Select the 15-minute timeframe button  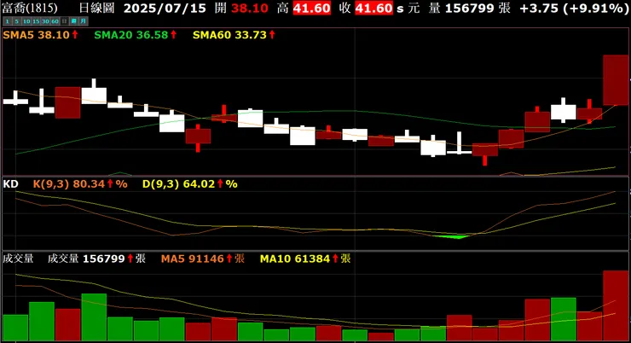pyautogui.click(x=36, y=21)
